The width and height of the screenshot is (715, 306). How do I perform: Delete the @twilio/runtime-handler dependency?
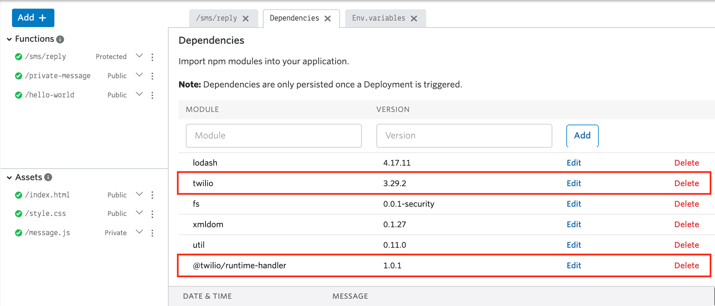point(686,265)
